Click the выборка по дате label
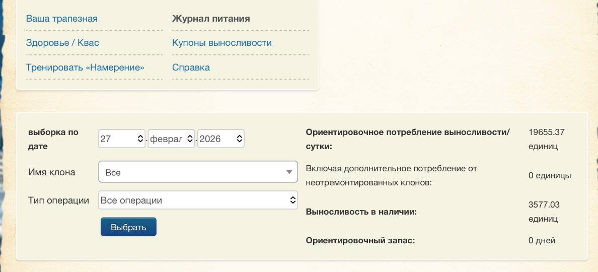The height and width of the screenshot is (272, 598). [x=53, y=139]
